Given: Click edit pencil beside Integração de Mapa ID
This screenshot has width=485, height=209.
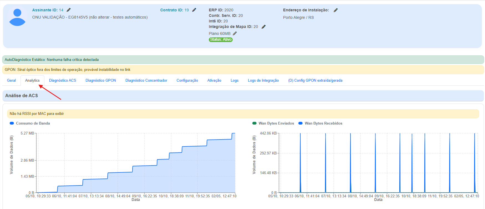Looking at the screenshot, I should pos(263,27).
